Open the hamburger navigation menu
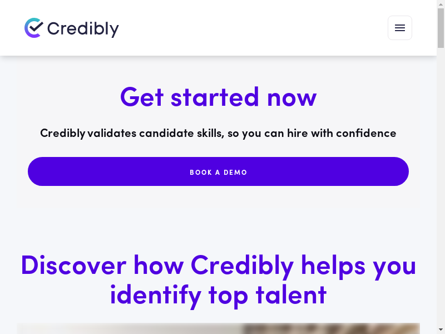 click(399, 28)
